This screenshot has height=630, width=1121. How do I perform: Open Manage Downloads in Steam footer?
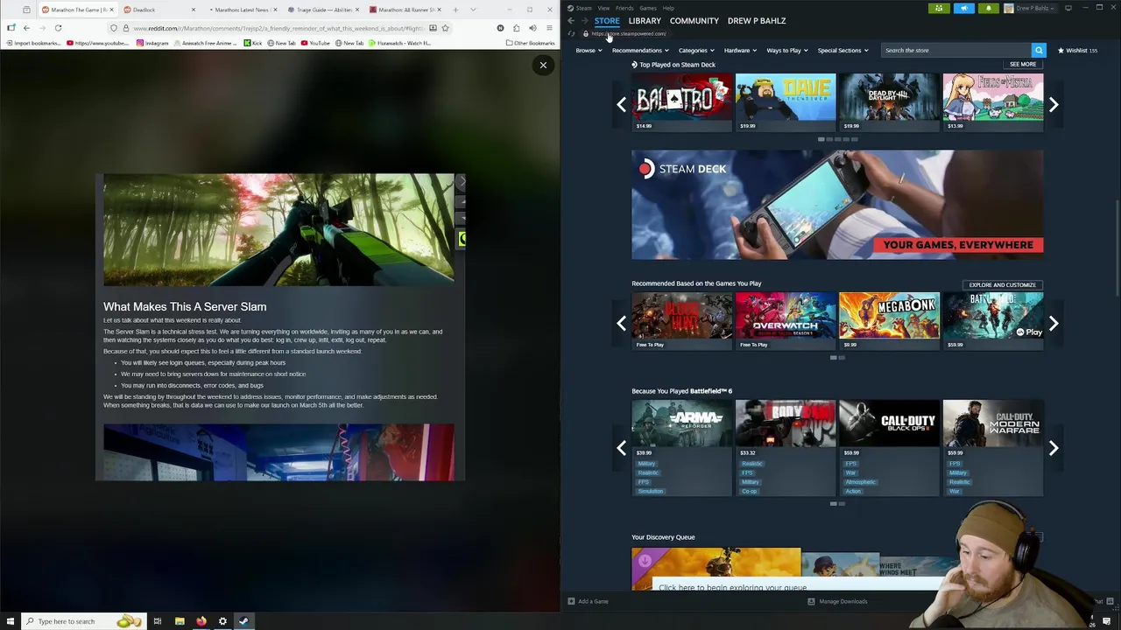coord(837,602)
